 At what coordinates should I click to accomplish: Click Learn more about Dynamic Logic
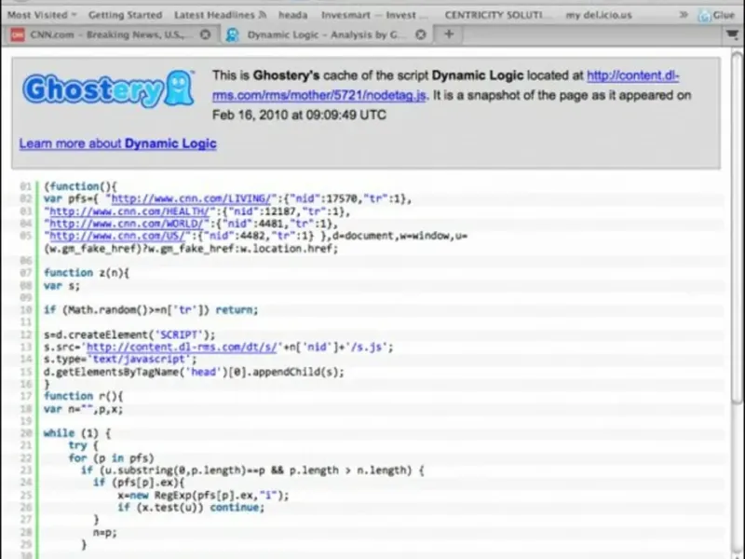(x=118, y=143)
